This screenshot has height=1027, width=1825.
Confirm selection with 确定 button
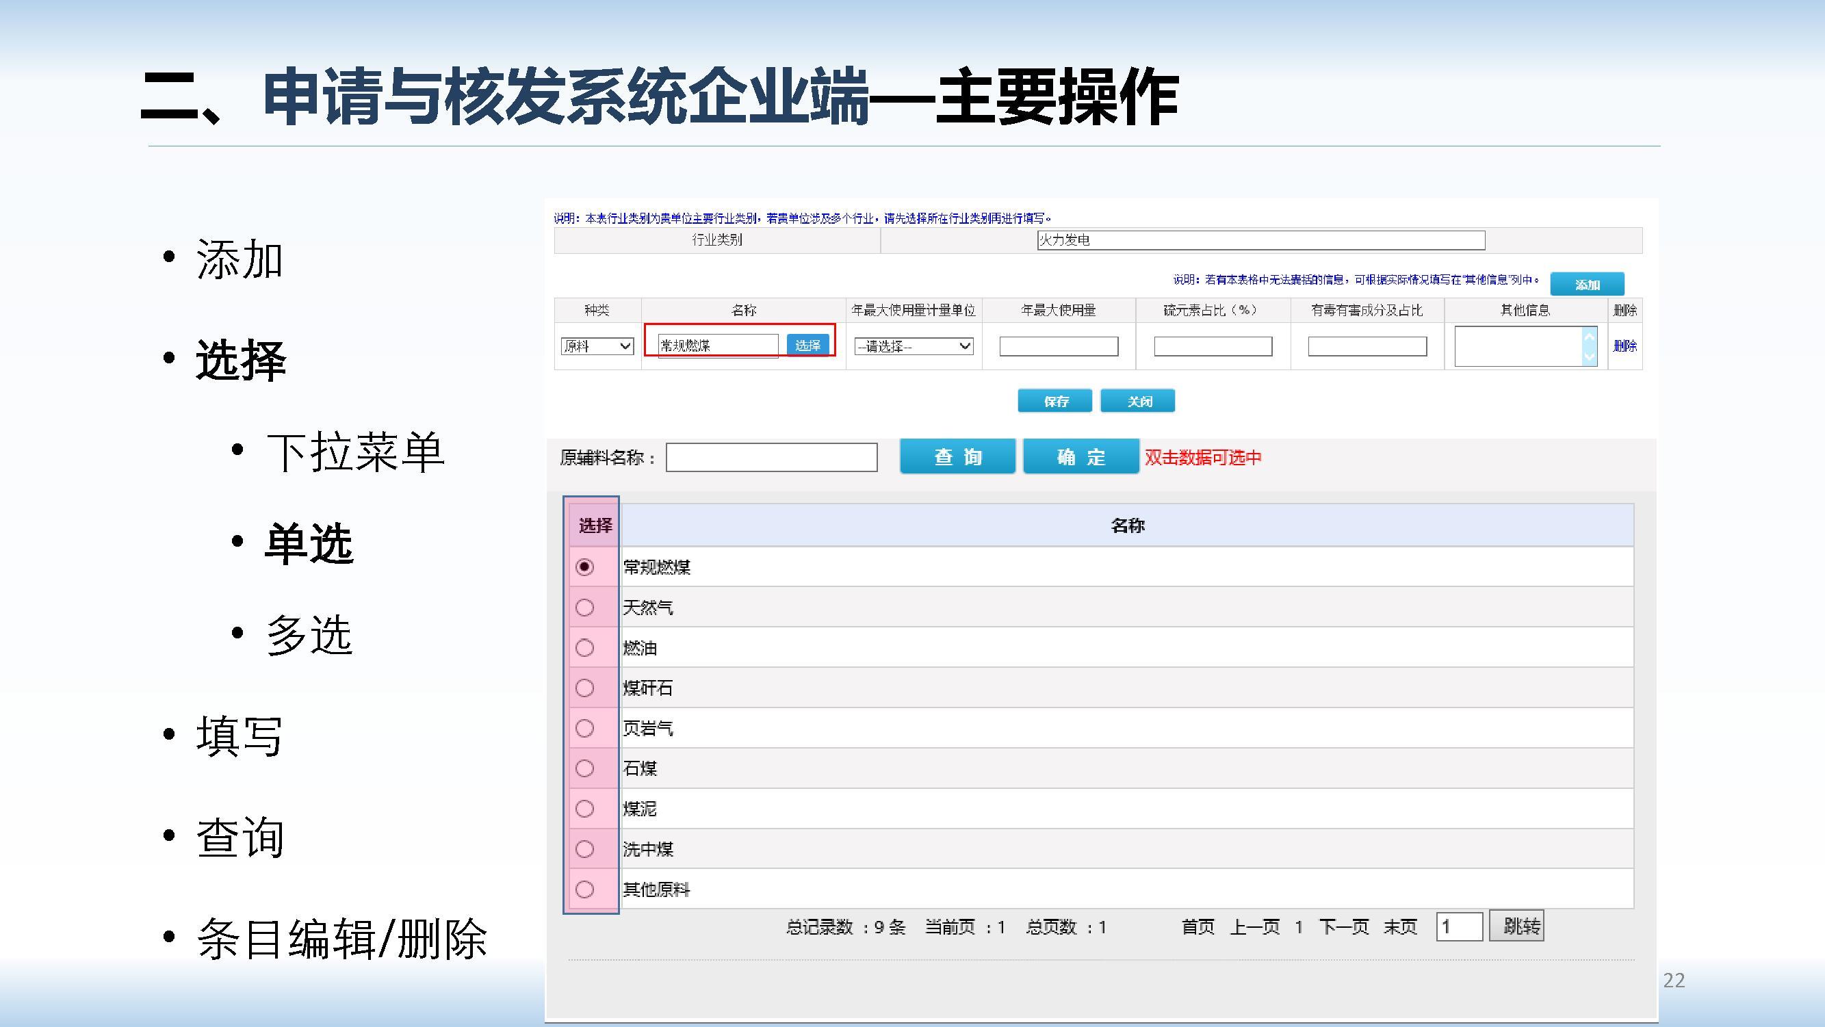pos(1080,457)
